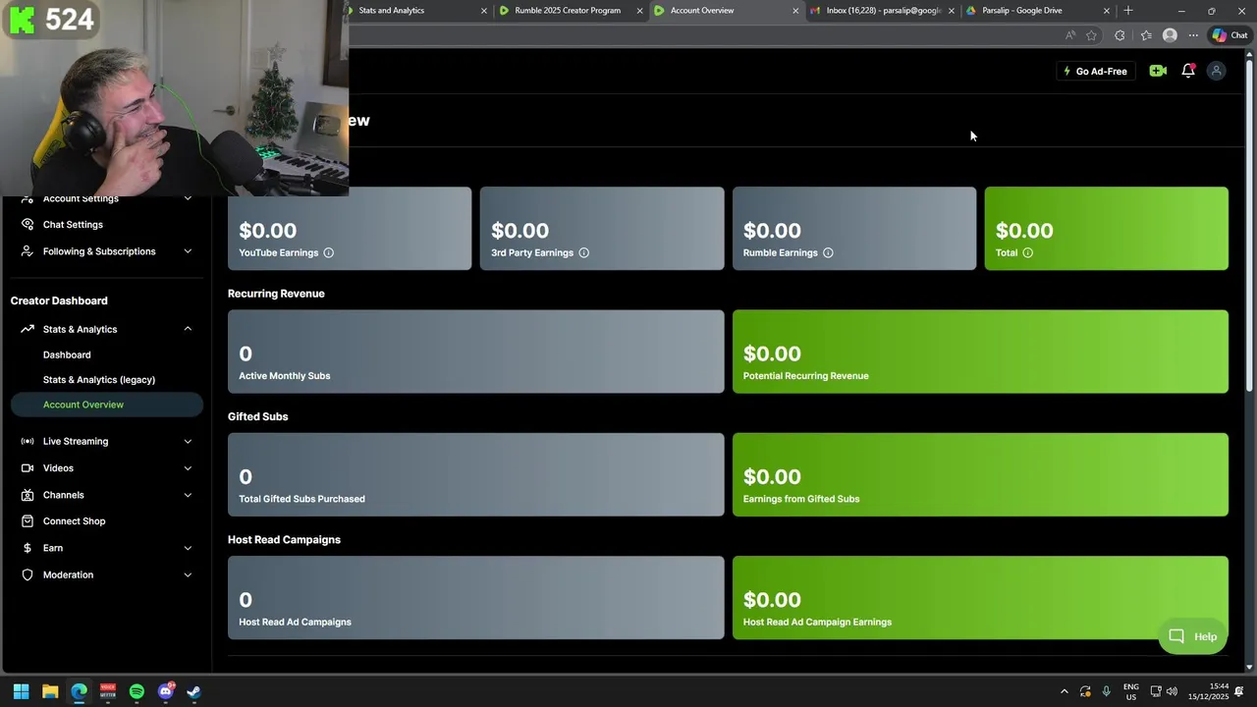The height and width of the screenshot is (707, 1257).
Task: Open the Help chat widget
Action: pos(1193,636)
